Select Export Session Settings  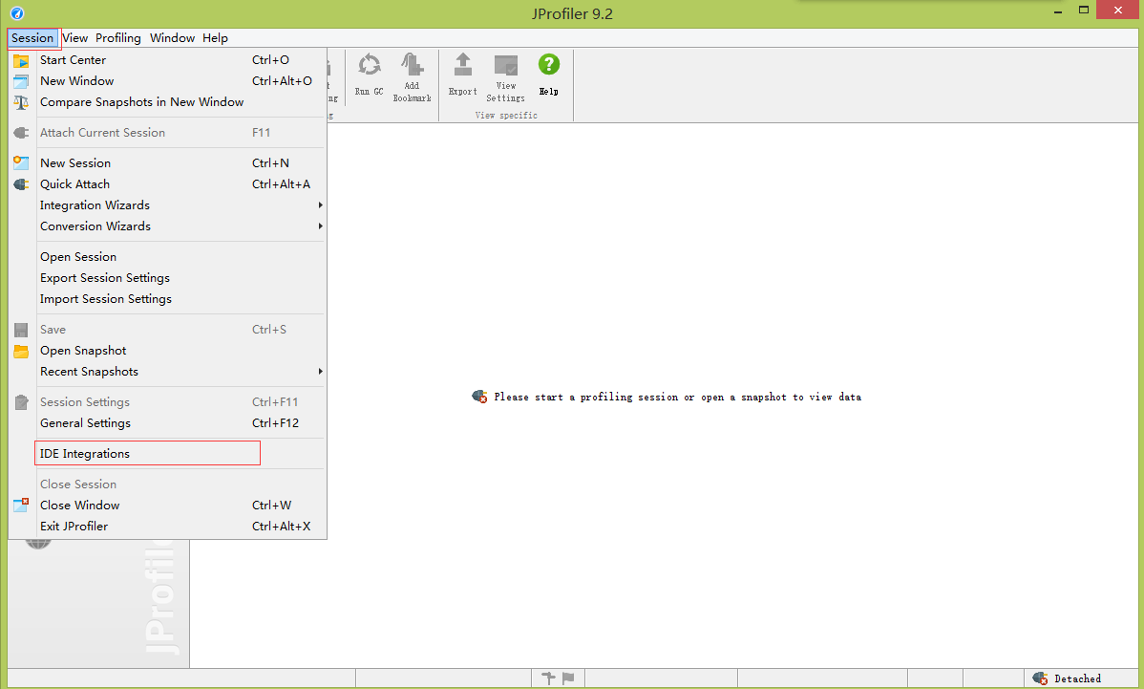click(167, 278)
